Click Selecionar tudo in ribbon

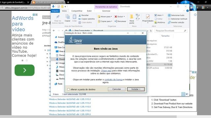(176, 15)
